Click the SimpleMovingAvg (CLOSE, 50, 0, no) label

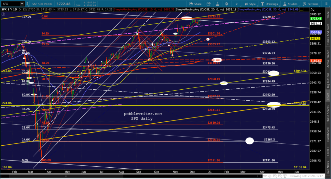[262, 9]
